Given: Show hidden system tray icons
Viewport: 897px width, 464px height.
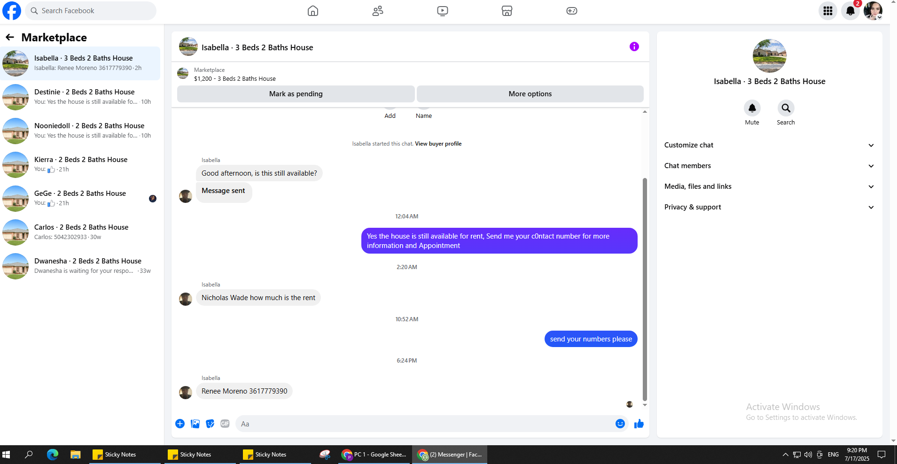Looking at the screenshot, I should tap(785, 455).
